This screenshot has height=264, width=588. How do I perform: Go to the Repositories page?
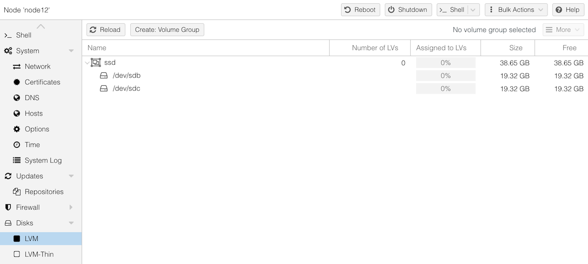pyautogui.click(x=44, y=192)
